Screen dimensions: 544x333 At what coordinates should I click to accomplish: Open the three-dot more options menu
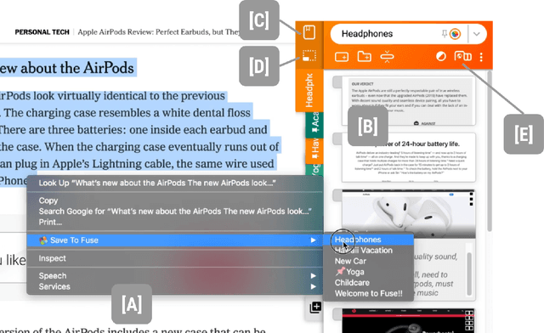[481, 57]
